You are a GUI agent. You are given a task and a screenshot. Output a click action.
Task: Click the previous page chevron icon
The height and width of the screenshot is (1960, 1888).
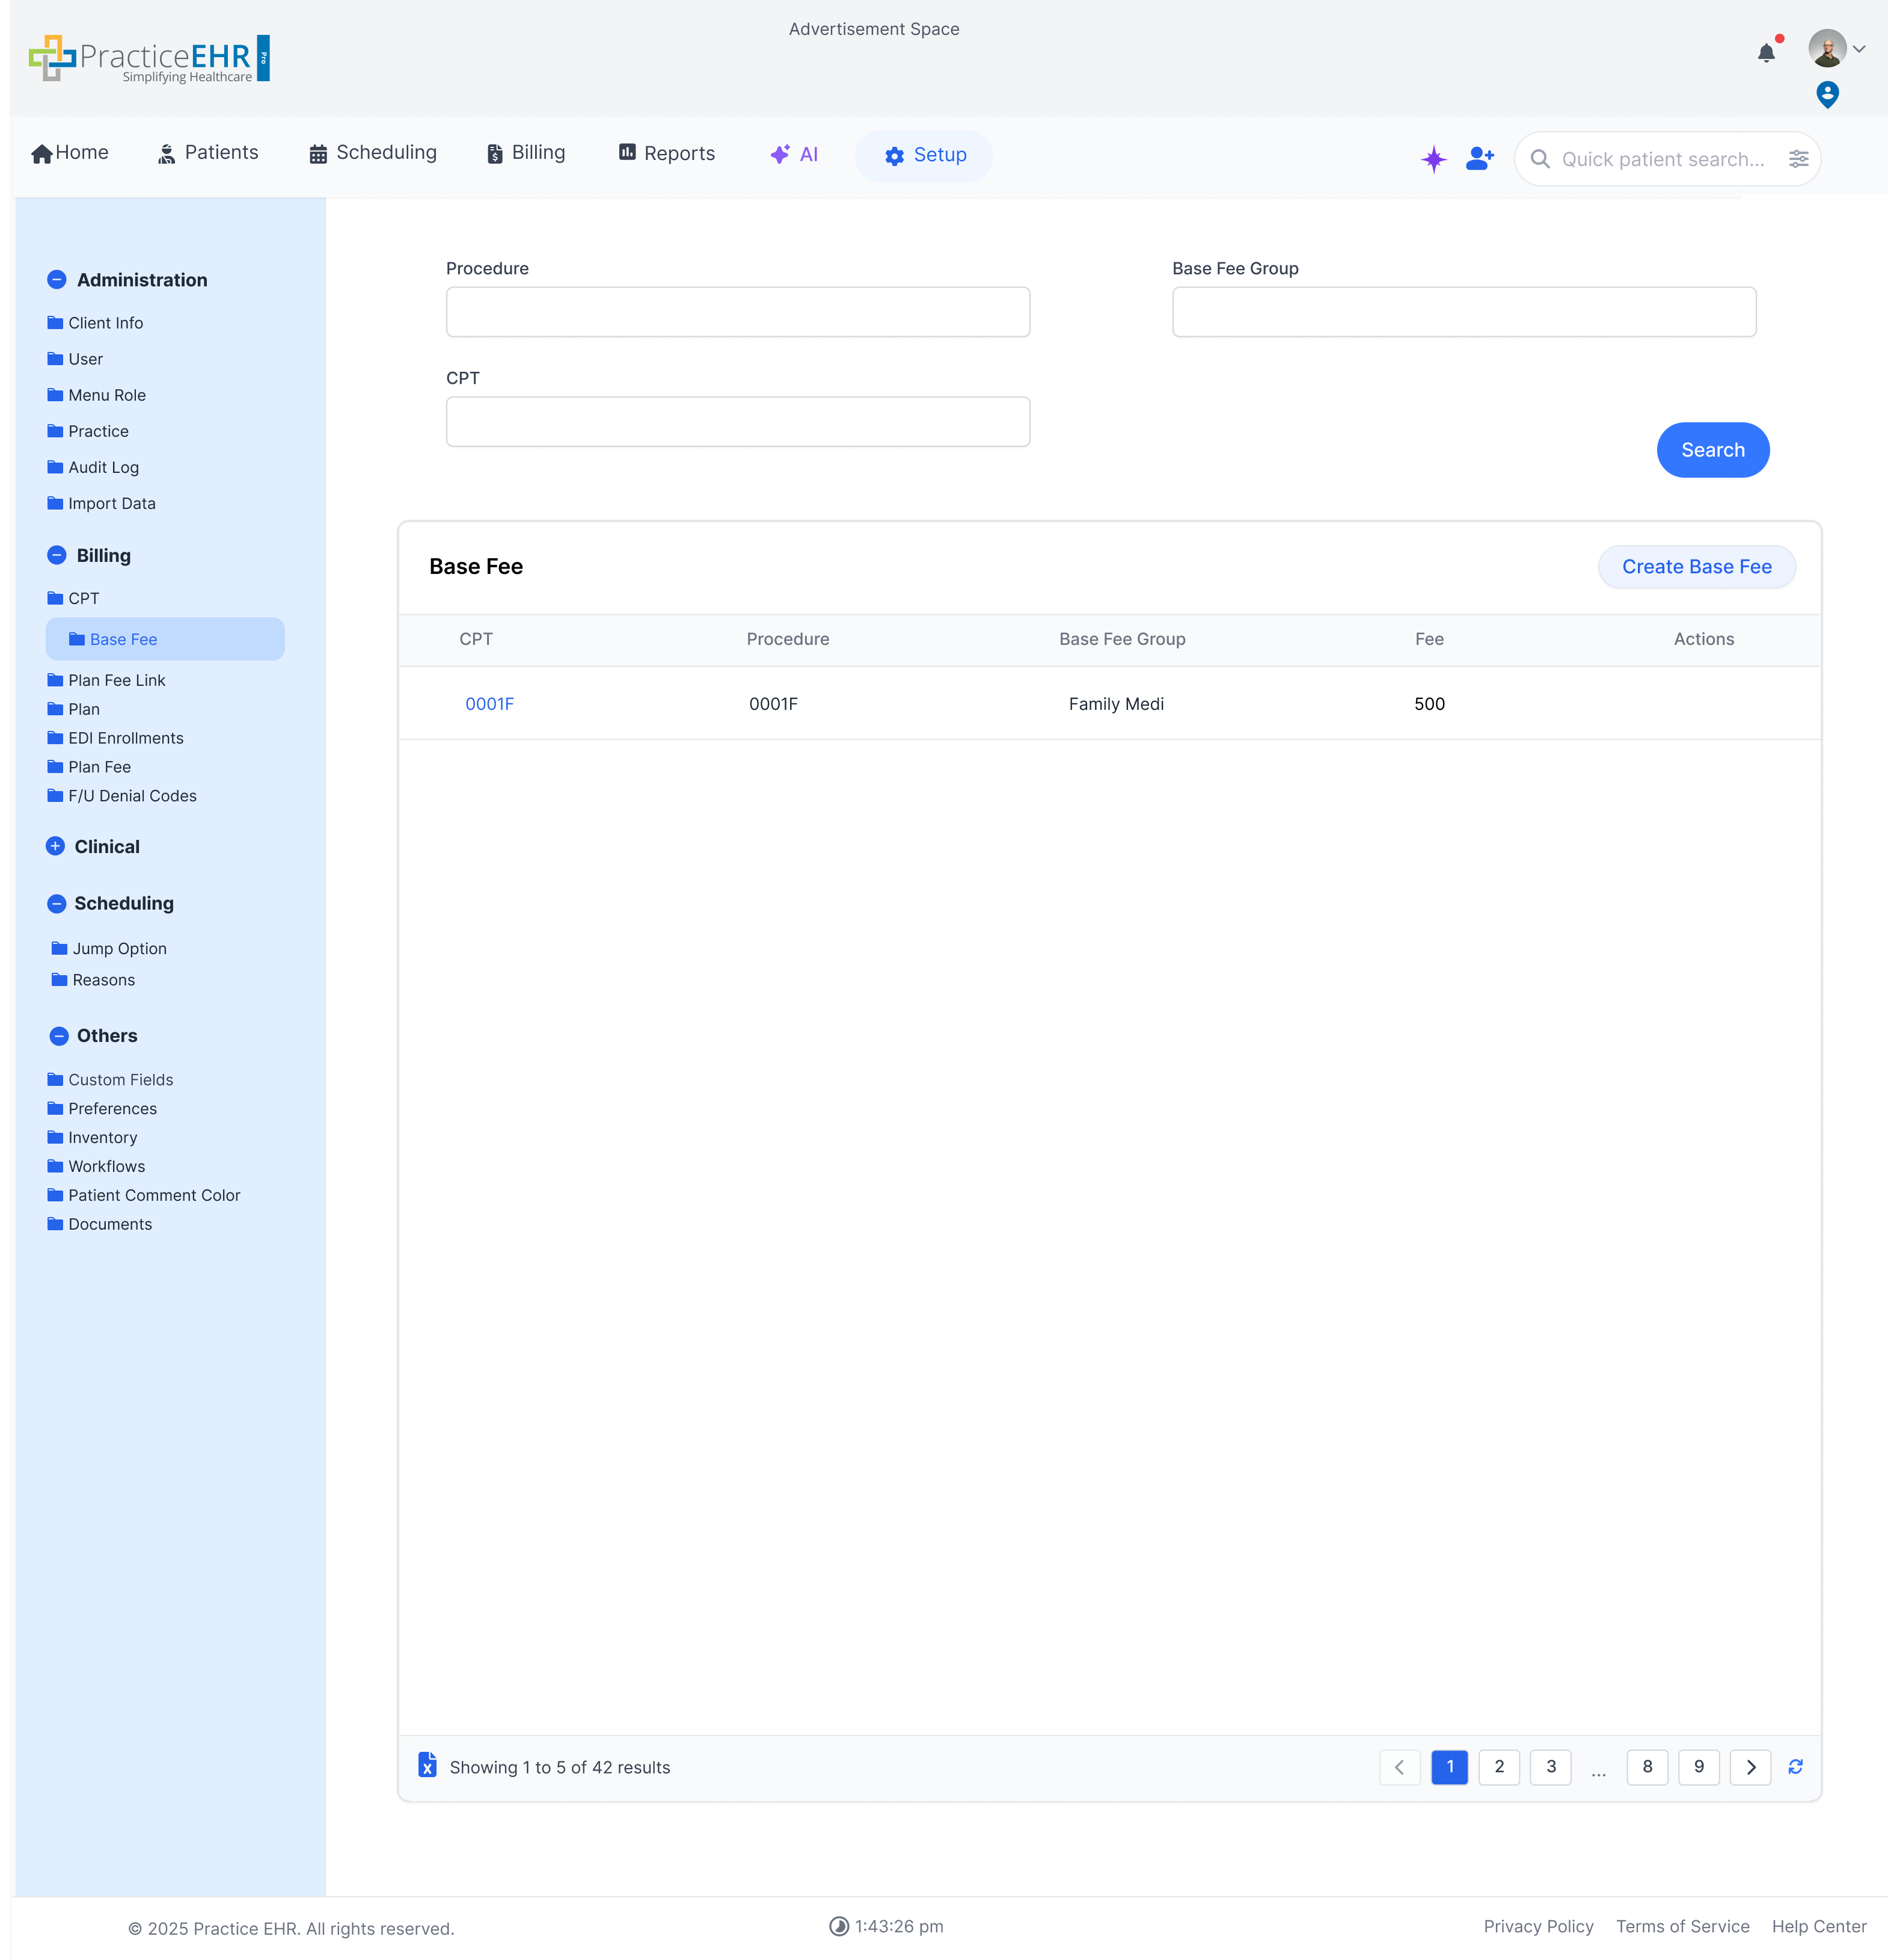(1399, 1766)
